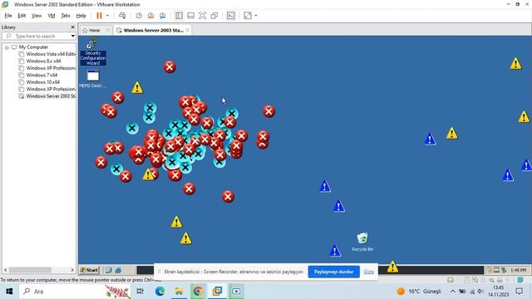Open the Edit menu
The image size is (532, 299).
click(22, 16)
